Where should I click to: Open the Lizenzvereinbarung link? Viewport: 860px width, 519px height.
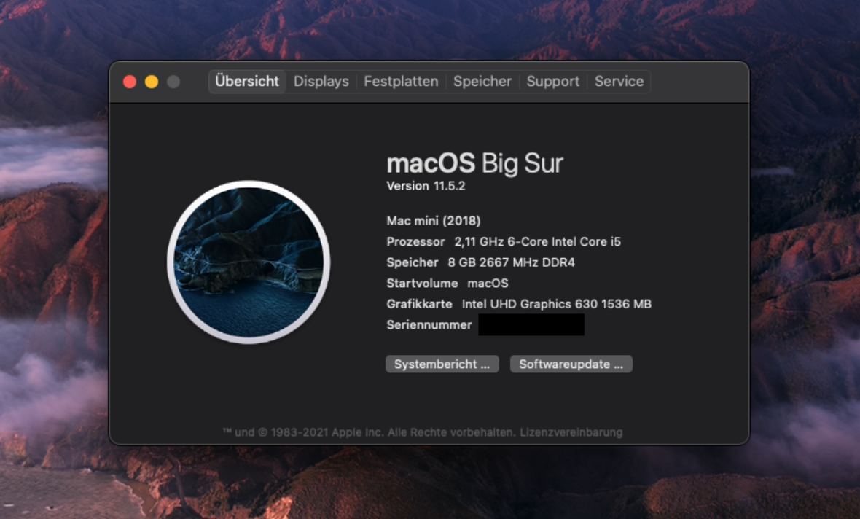pyautogui.click(x=571, y=432)
